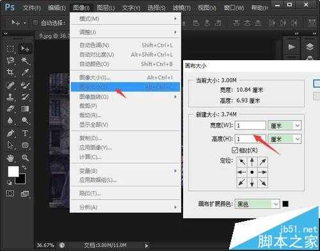The image size is (320, 251).
Task: Select the Path Selection tool
Action: 10,145
